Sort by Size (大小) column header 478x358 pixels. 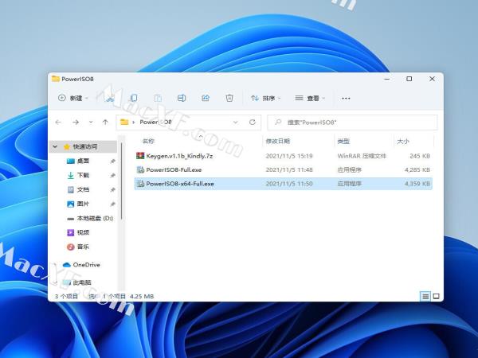(x=402, y=141)
